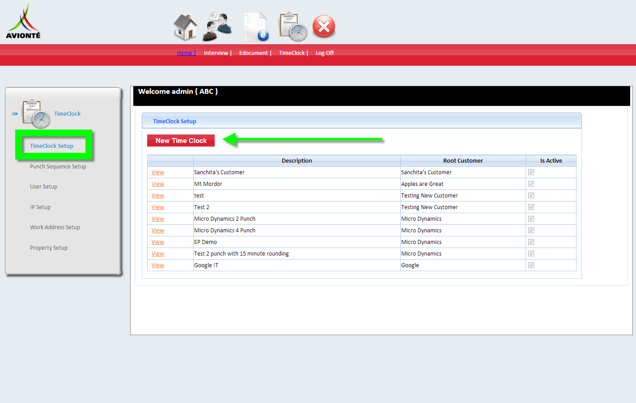Toggle Is Active for Sanchita's Customer row
636x403 pixels.
click(x=531, y=172)
